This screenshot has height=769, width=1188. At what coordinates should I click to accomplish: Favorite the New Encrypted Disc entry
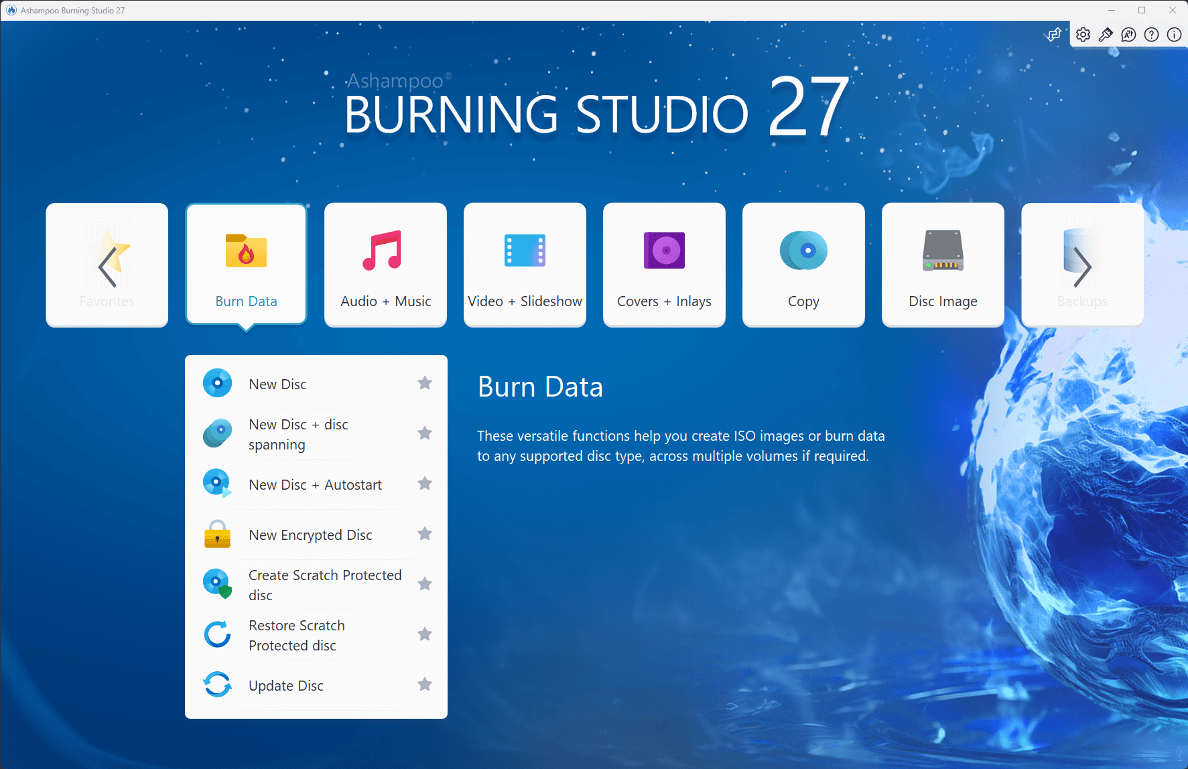click(425, 534)
